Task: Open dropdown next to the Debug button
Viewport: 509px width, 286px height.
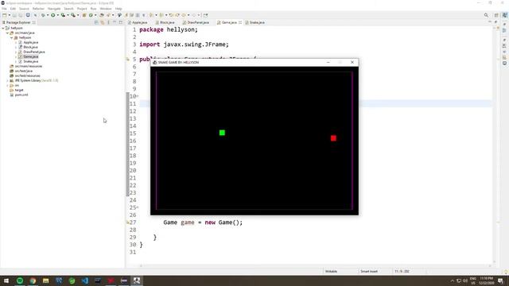Action: (48, 15)
